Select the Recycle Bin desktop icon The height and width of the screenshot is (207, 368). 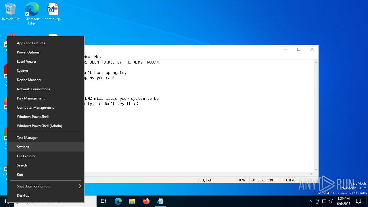click(x=11, y=12)
